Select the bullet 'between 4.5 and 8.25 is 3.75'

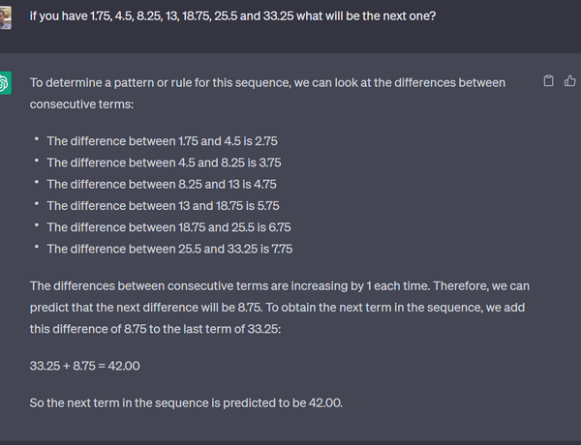[x=164, y=163]
